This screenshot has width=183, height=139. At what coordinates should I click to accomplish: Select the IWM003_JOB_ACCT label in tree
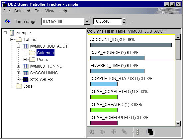[49, 46]
